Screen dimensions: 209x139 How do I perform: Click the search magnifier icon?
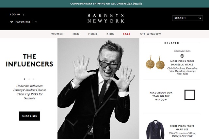click(200, 18)
